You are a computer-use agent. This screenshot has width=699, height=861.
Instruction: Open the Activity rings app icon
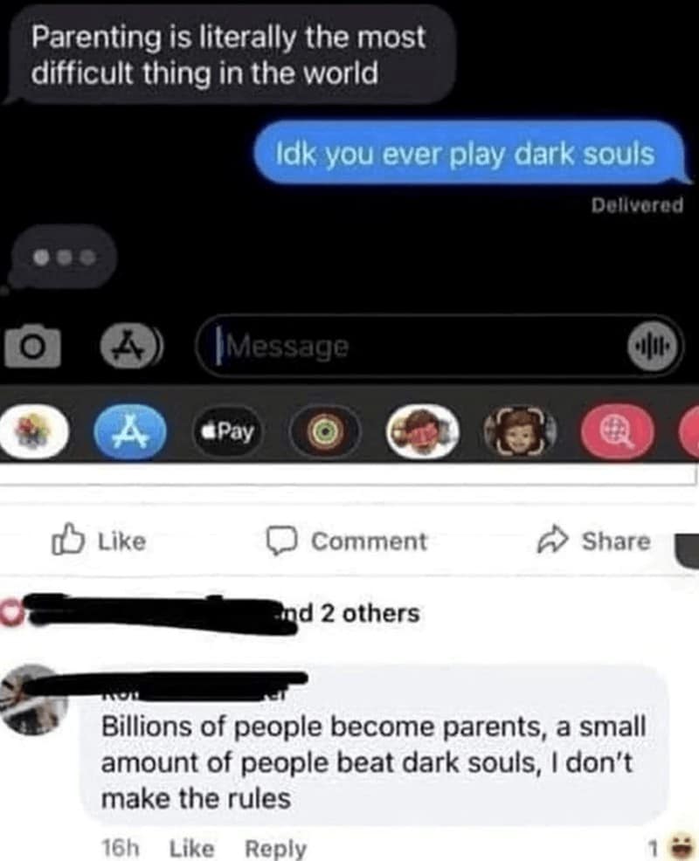325,431
